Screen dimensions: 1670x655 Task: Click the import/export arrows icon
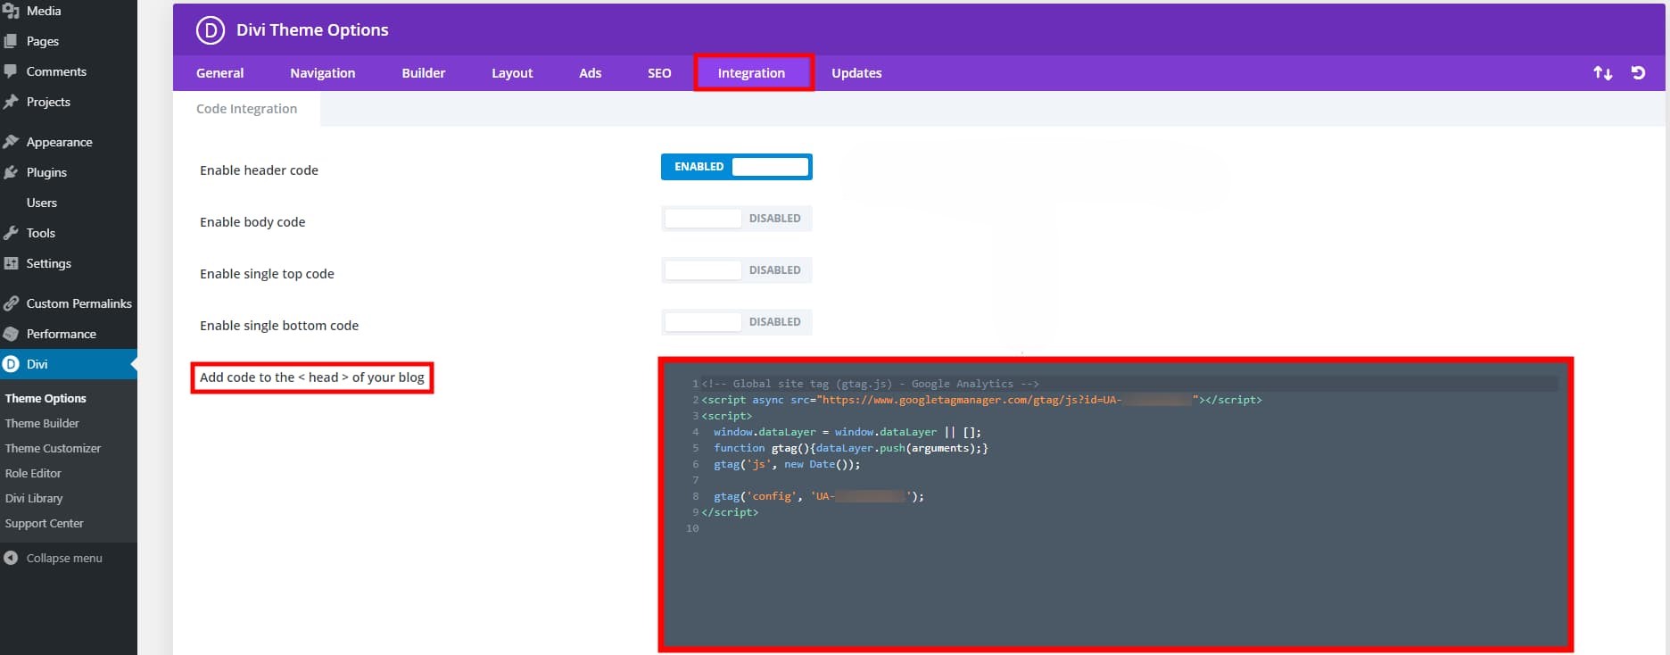pos(1603,73)
